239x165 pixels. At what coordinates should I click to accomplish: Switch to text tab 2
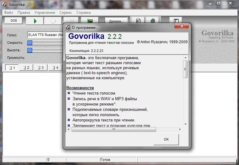pyautogui.click(x=26, y=68)
